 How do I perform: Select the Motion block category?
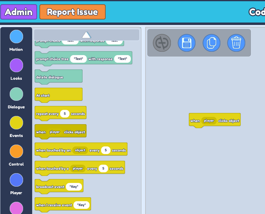coord(16,37)
